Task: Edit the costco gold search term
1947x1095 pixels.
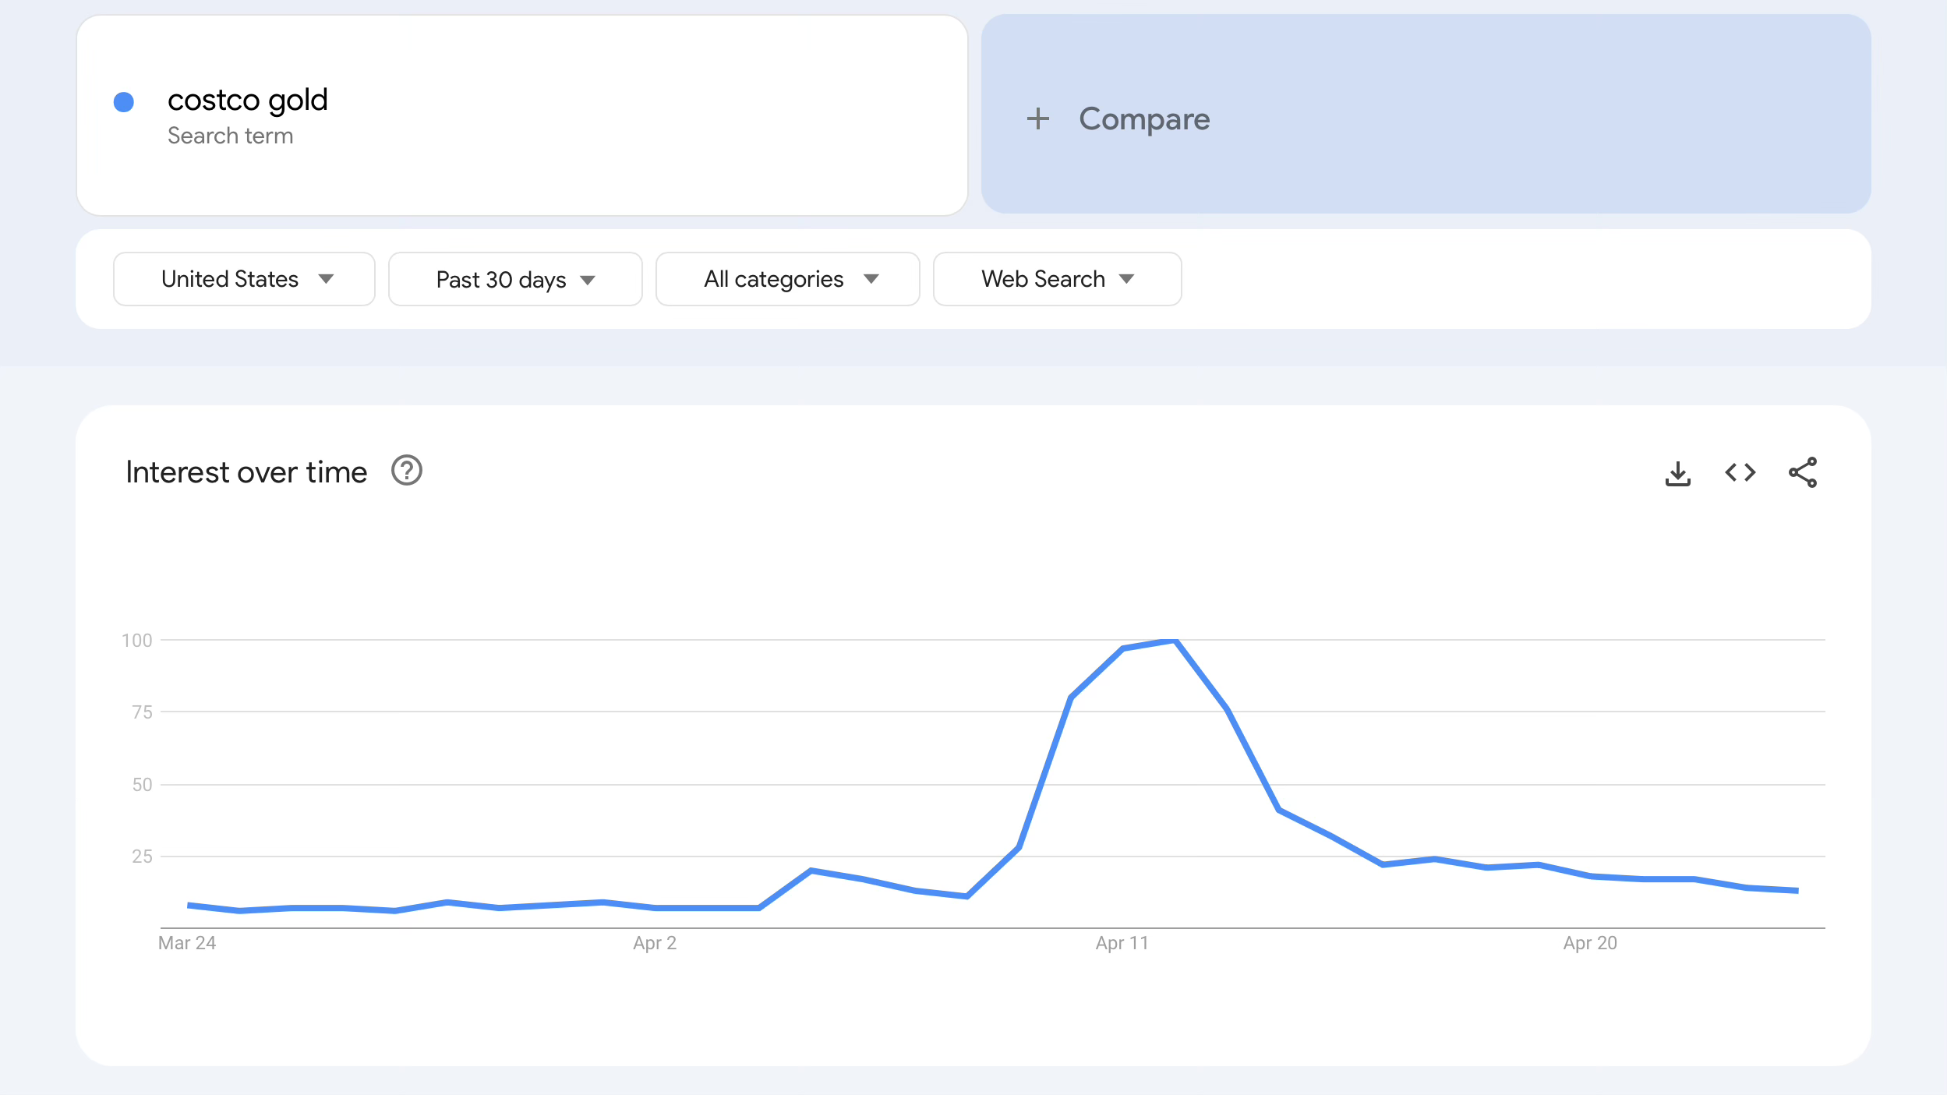Action: click(248, 100)
